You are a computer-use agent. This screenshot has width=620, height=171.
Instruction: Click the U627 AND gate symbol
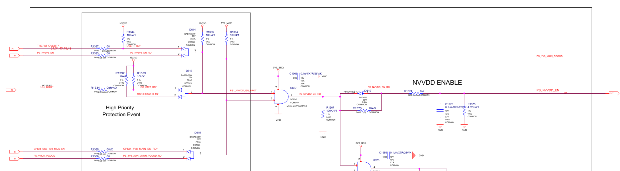click(281, 97)
